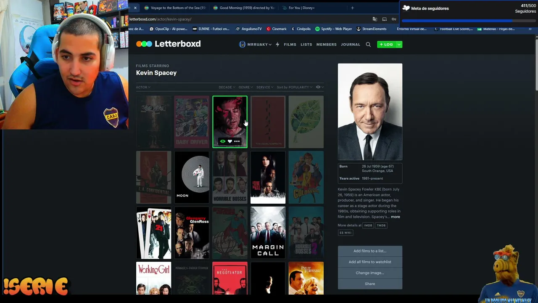Close the current browser tab
Image resolution: width=538 pixels, height=303 pixels.
(135, 8)
